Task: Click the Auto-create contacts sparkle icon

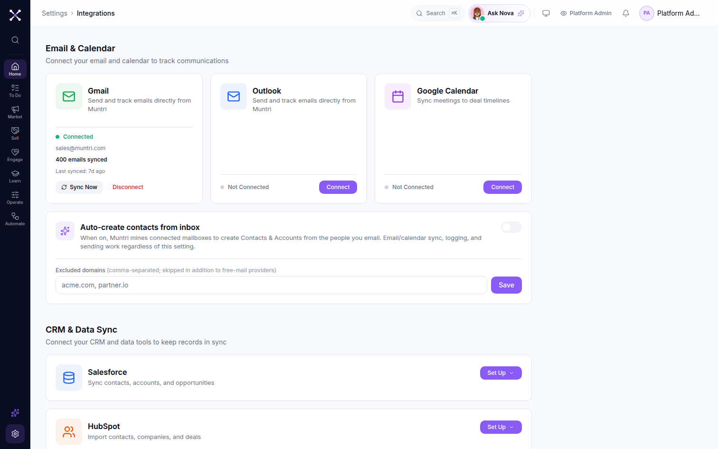Action: pos(65,231)
